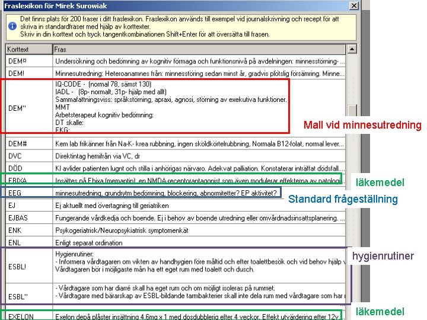Select the EEG korttext cell
Image resolution: width=427 pixels, height=320 pixels.
[29, 193]
